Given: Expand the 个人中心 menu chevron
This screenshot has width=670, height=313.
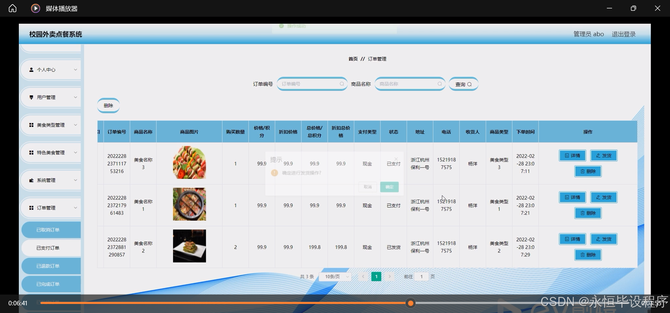Looking at the screenshot, I should (x=75, y=70).
